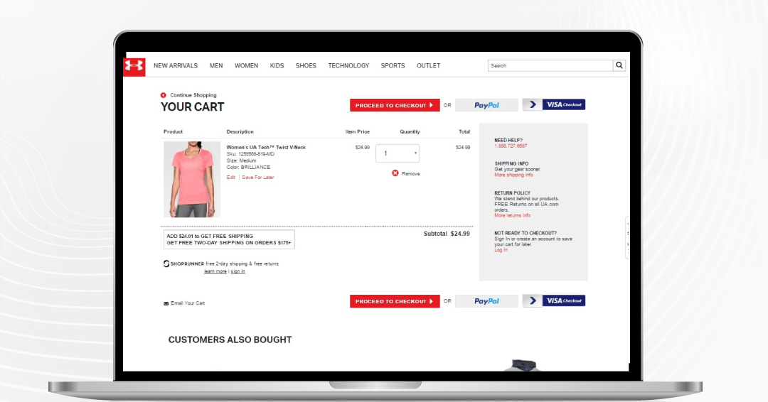The height and width of the screenshot is (402, 768).
Task: Click the bottom VISA Checkout button
Action: coord(554,300)
